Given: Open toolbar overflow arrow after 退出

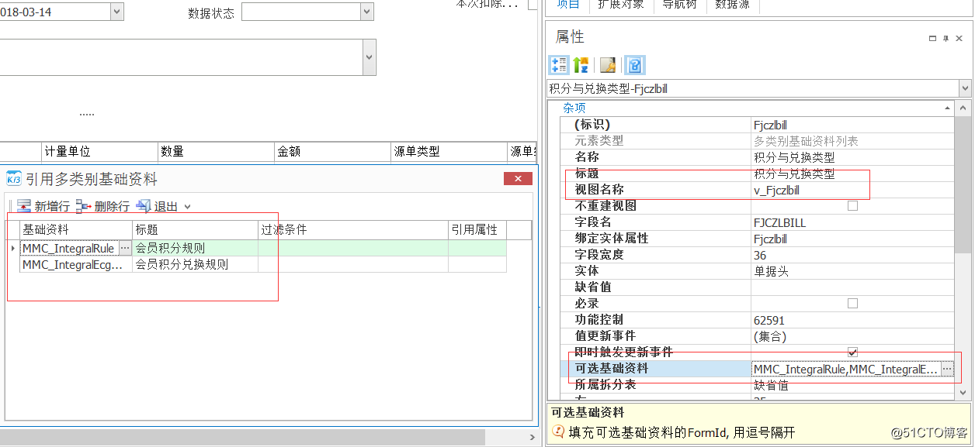Looking at the screenshot, I should [187, 207].
